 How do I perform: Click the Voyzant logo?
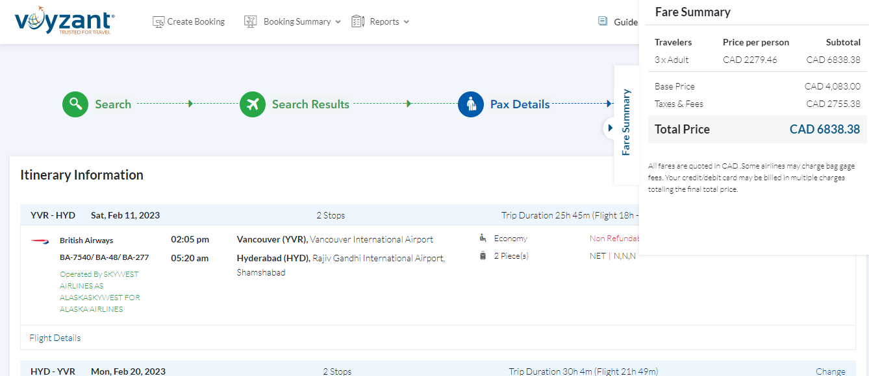pos(64,21)
